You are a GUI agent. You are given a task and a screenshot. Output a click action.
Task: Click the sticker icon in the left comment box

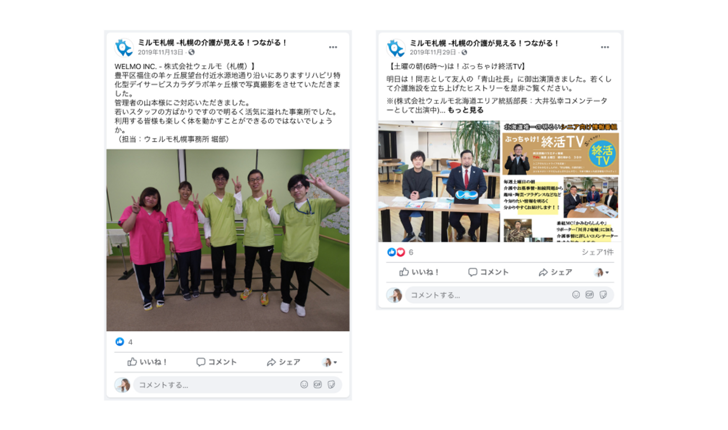(x=331, y=385)
